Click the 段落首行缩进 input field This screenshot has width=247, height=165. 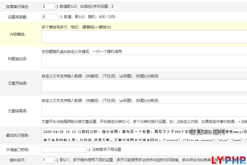point(48,7)
